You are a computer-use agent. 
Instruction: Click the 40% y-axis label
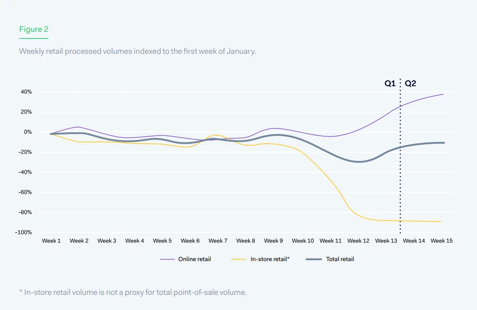[26, 92]
